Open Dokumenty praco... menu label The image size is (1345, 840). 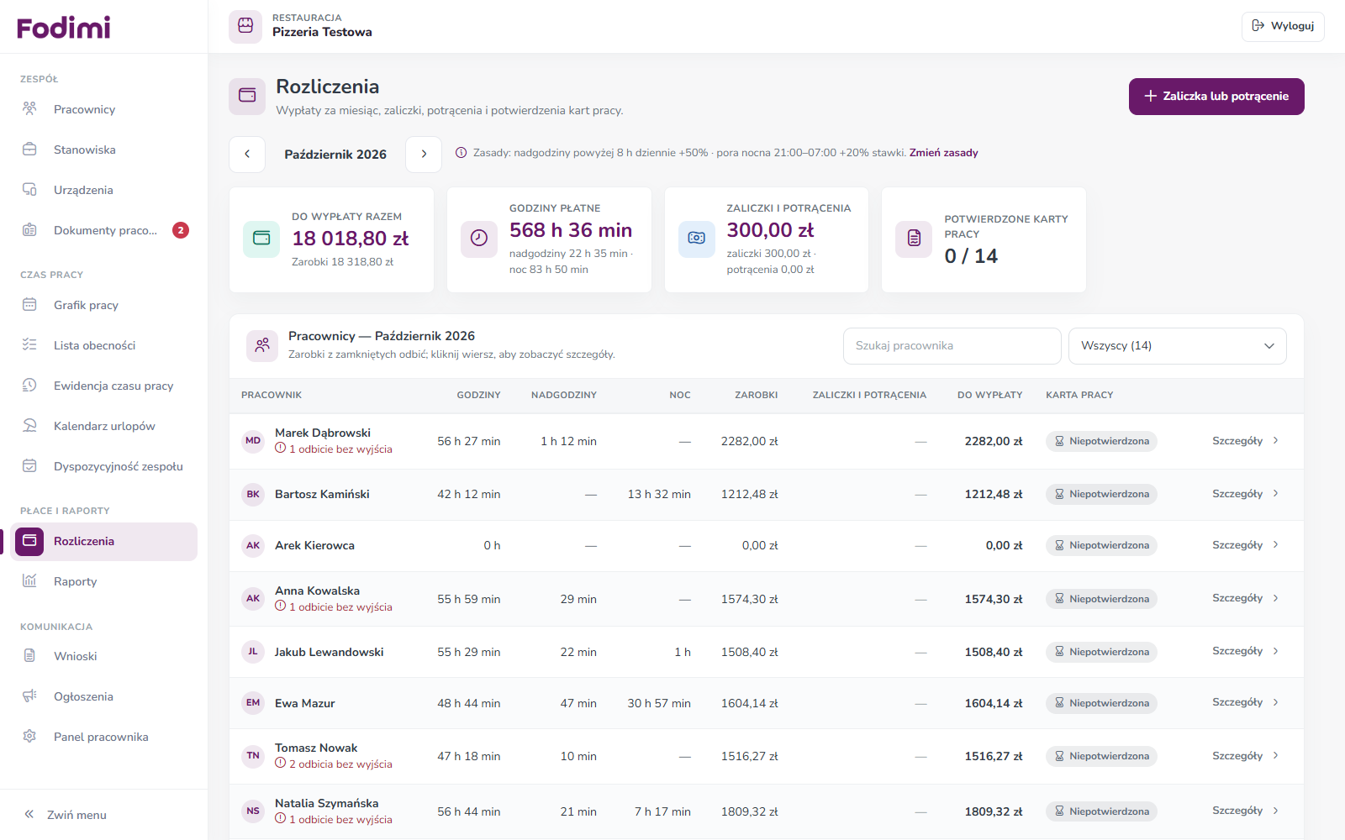[x=105, y=230]
